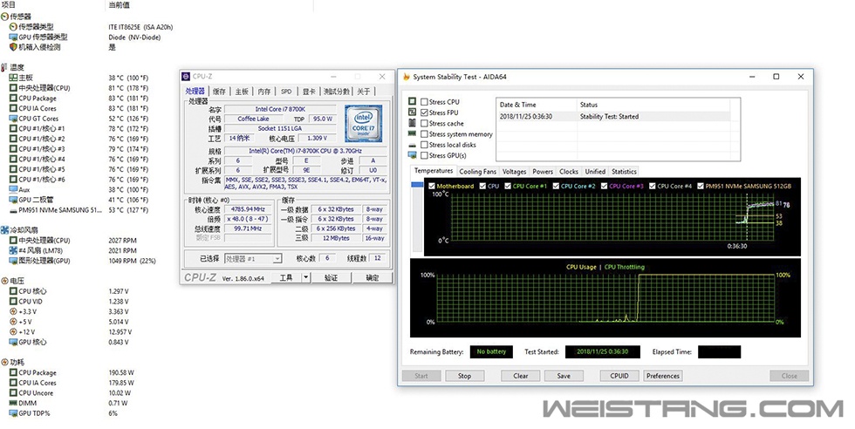Enable the Stress CPU checkbox
The image size is (855, 429).
[x=424, y=102]
